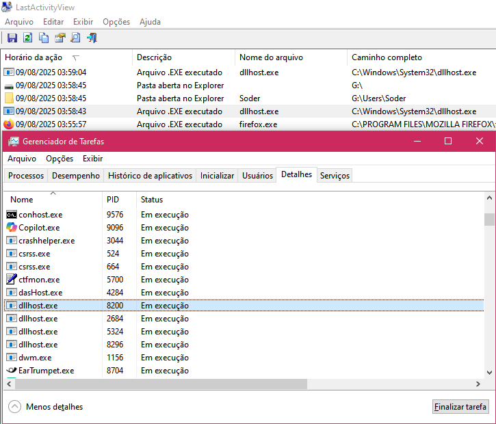Open Ajuda menu in LastActivityView
The image size is (496, 424).
pyautogui.click(x=151, y=22)
